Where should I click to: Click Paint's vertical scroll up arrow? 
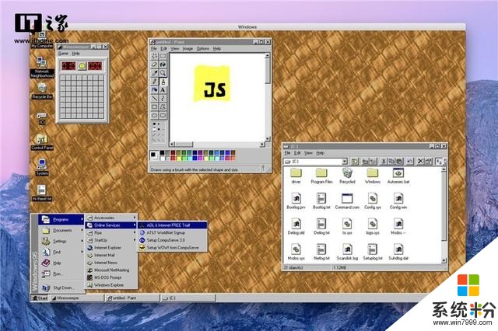(268, 55)
